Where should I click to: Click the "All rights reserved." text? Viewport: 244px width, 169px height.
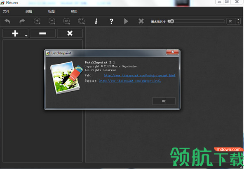tap(101, 70)
